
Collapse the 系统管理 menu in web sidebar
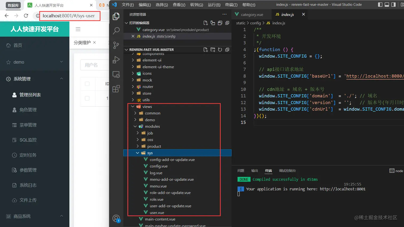pos(35,79)
